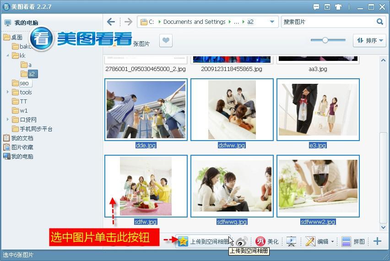Click the Weibo share icon

[x=242, y=241]
